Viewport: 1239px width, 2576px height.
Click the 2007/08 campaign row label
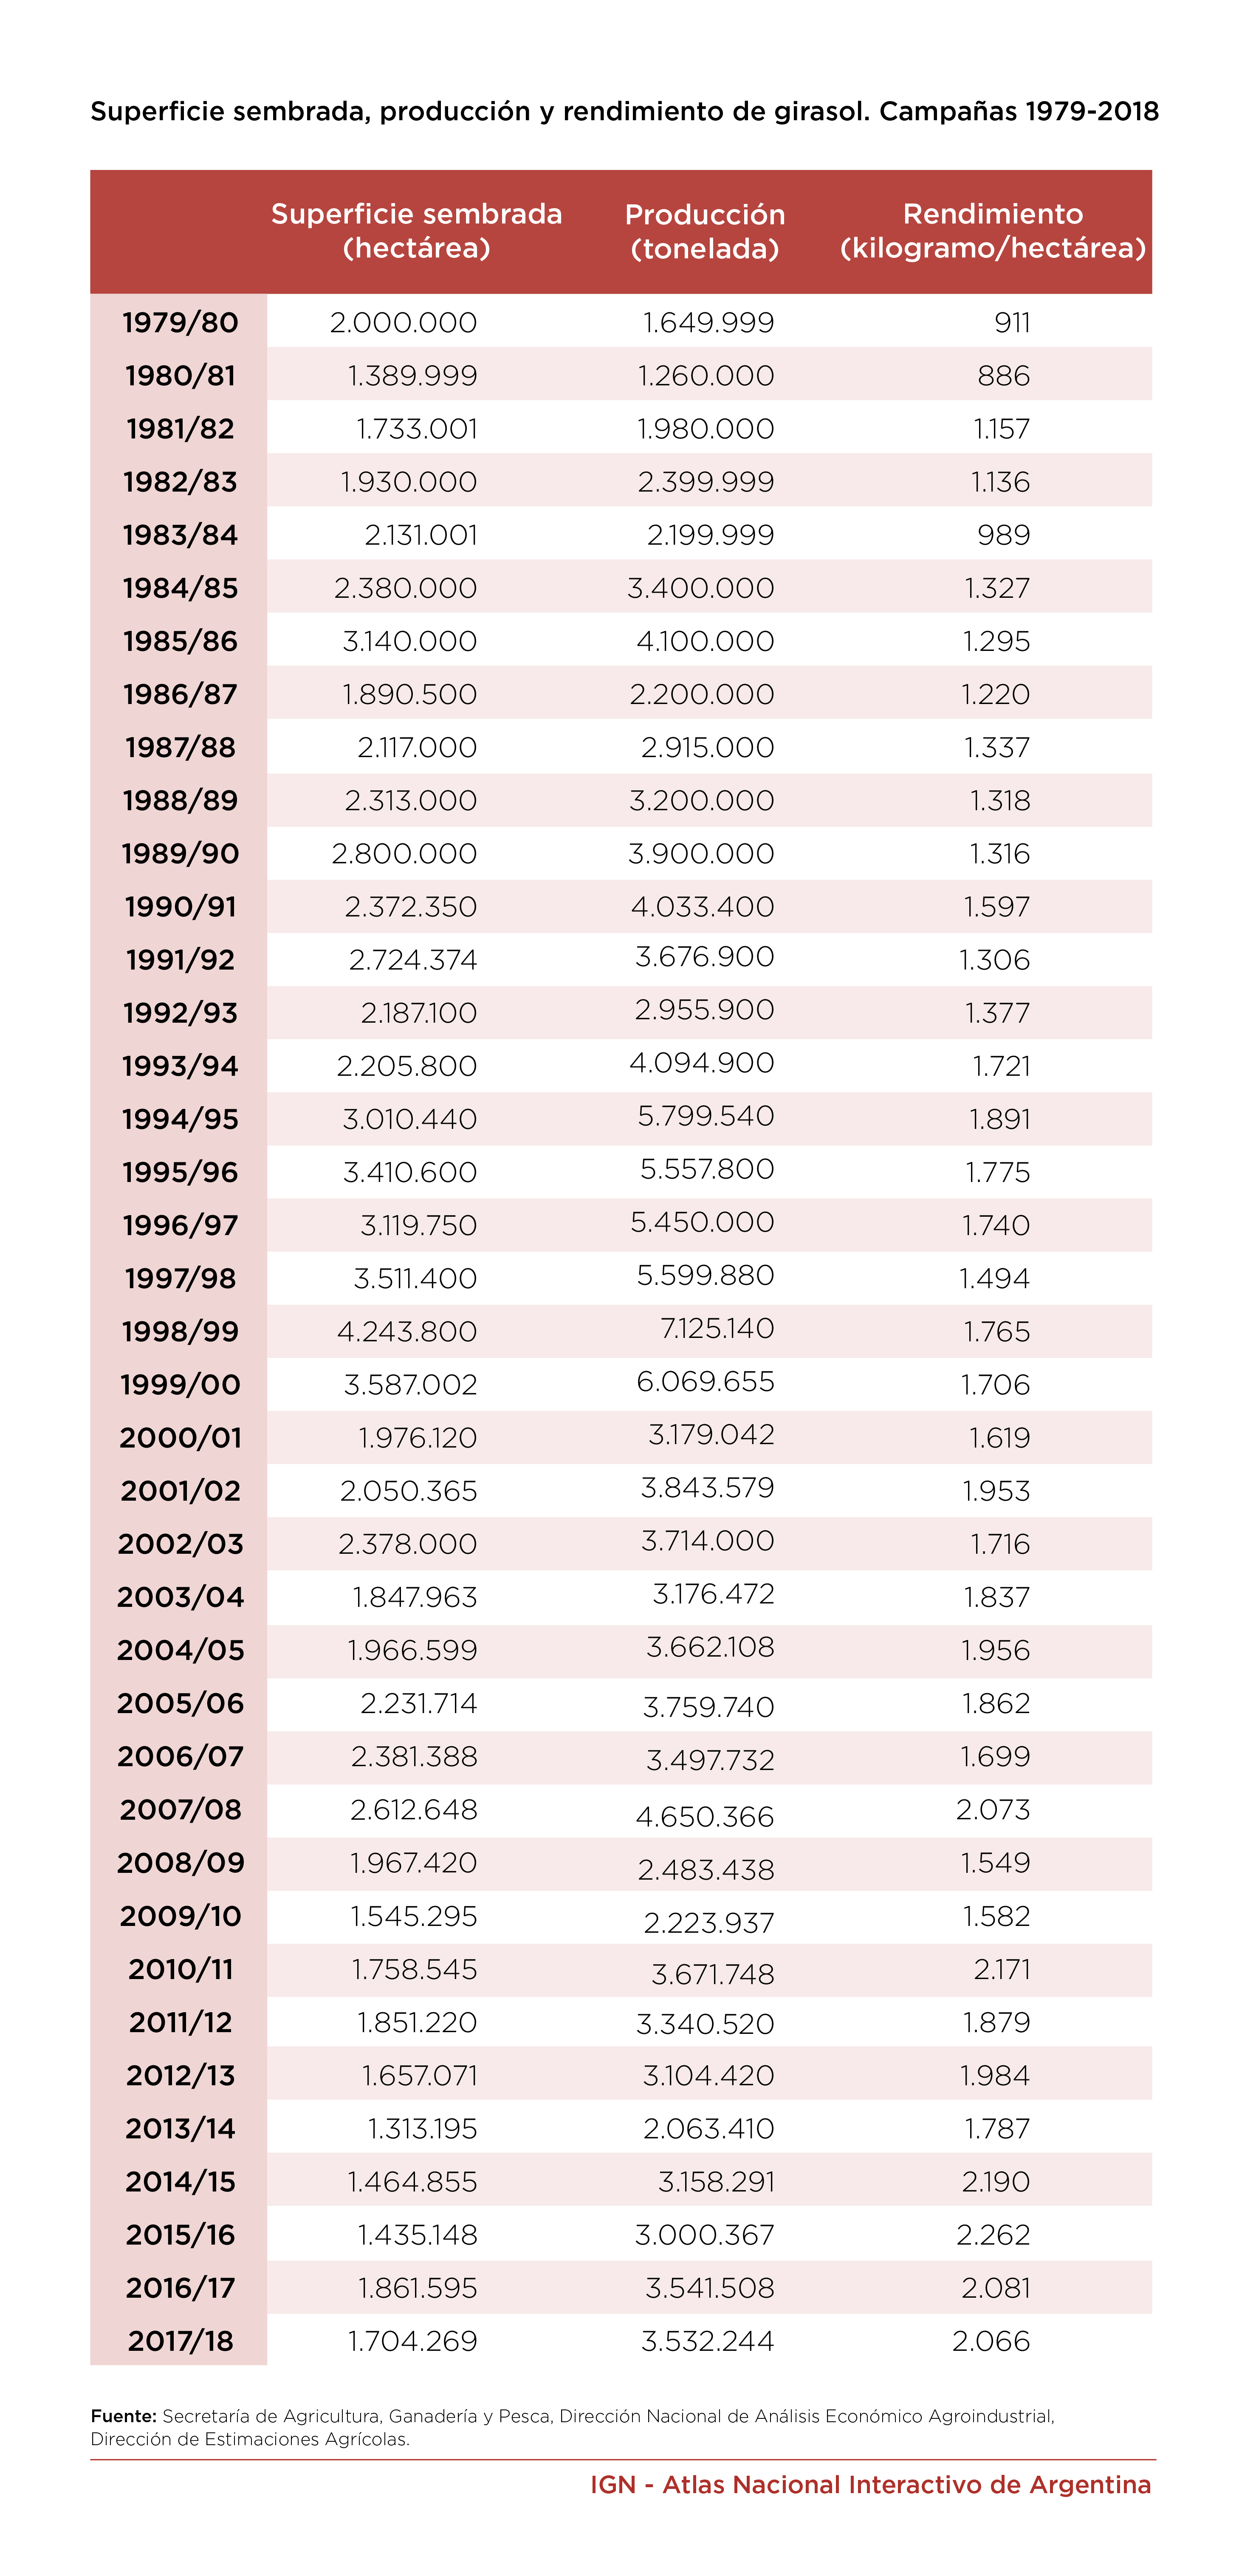point(180,1810)
